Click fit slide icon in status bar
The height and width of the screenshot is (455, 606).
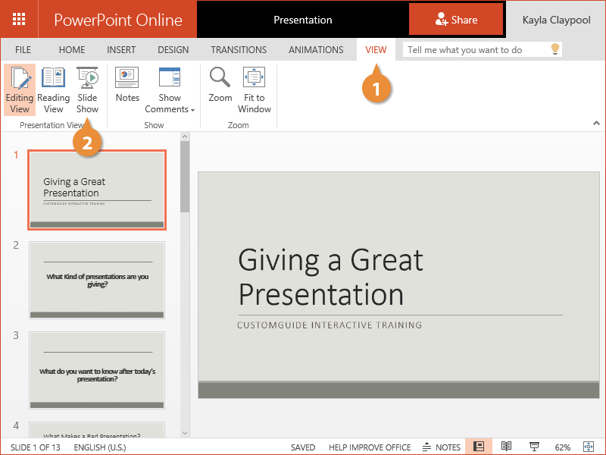[x=588, y=447]
